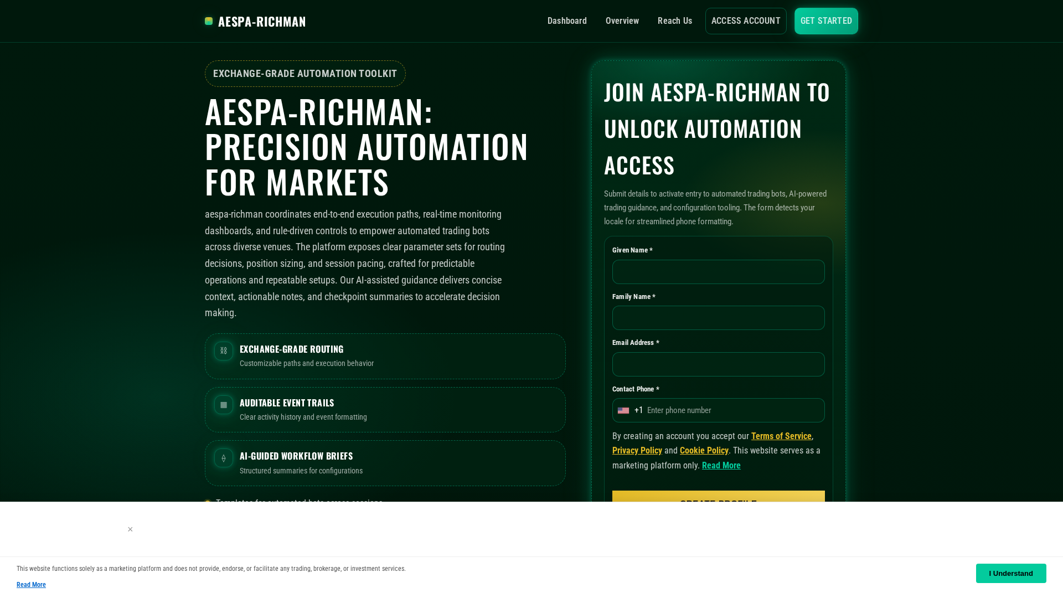Click the 'Customizable paths and execution behavior' text

click(x=307, y=363)
